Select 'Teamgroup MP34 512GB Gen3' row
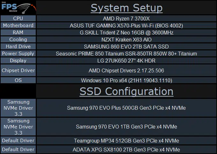The image size is (217, 154). pyautogui.click(x=126, y=141)
